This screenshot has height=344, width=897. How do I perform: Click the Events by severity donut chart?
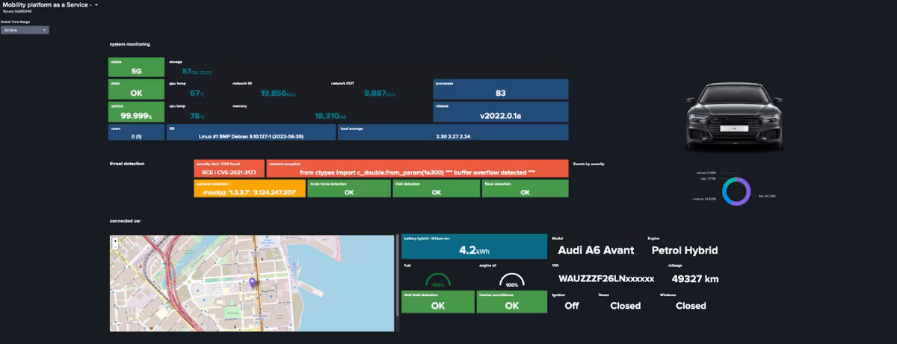tap(735, 190)
